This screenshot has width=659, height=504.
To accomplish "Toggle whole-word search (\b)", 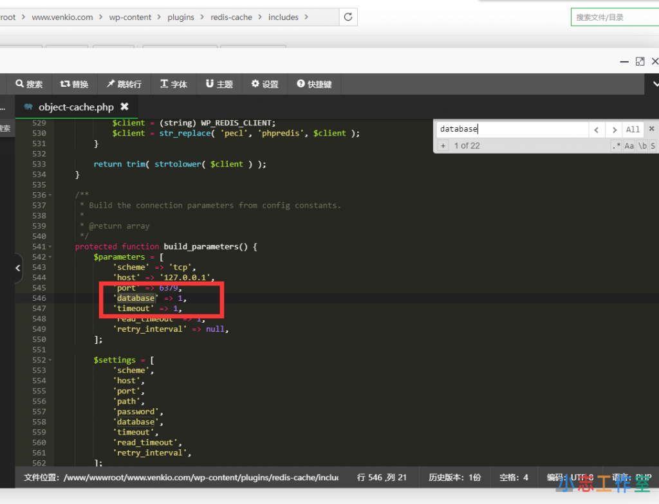I will point(642,146).
